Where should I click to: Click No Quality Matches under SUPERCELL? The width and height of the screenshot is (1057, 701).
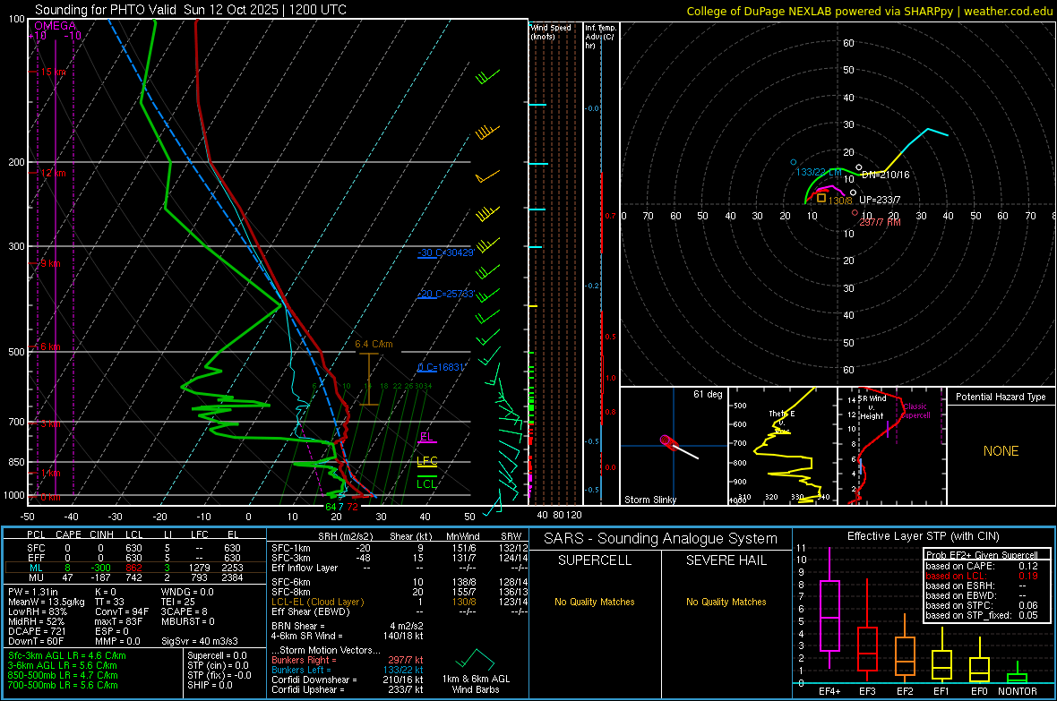pos(595,602)
